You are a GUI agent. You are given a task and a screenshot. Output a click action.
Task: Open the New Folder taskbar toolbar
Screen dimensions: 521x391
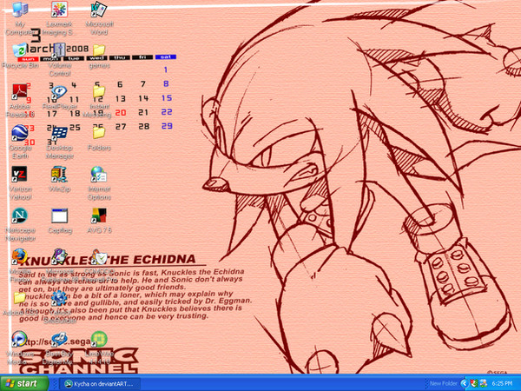[x=443, y=383]
